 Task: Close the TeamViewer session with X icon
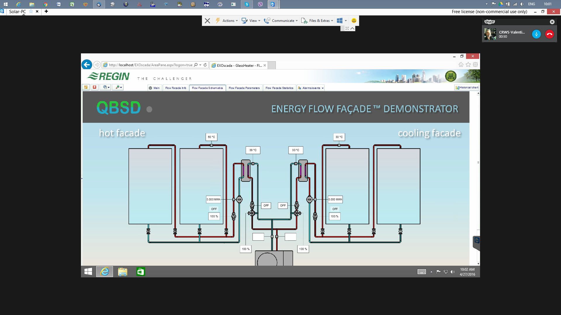coord(207,21)
